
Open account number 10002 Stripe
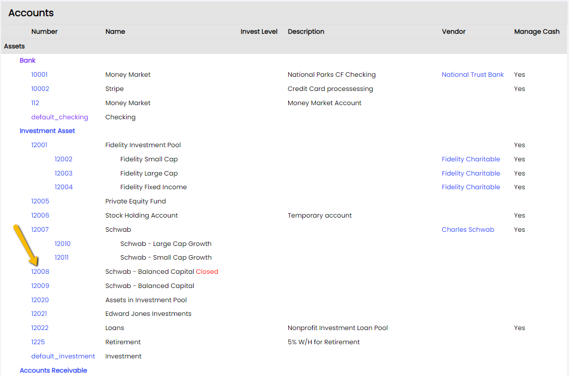tap(40, 89)
